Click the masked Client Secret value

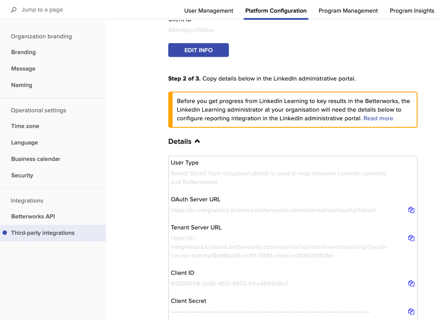tap(270, 312)
